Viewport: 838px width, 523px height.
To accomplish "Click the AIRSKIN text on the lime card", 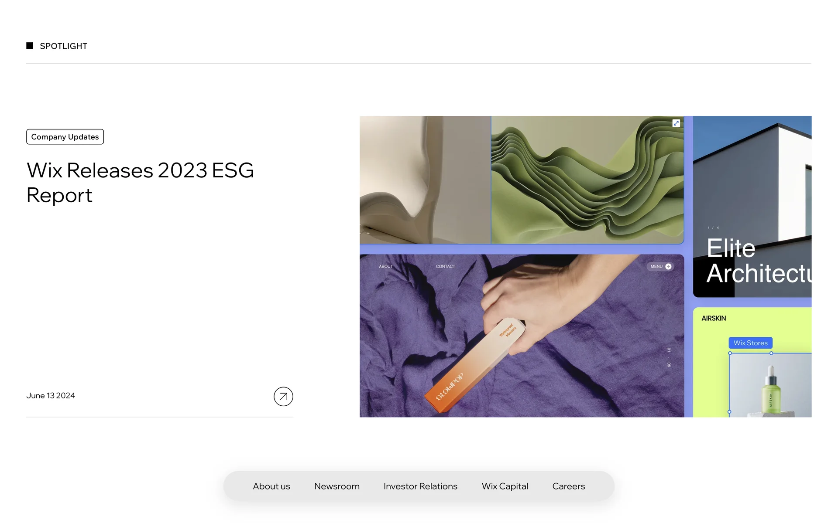I will [714, 319].
